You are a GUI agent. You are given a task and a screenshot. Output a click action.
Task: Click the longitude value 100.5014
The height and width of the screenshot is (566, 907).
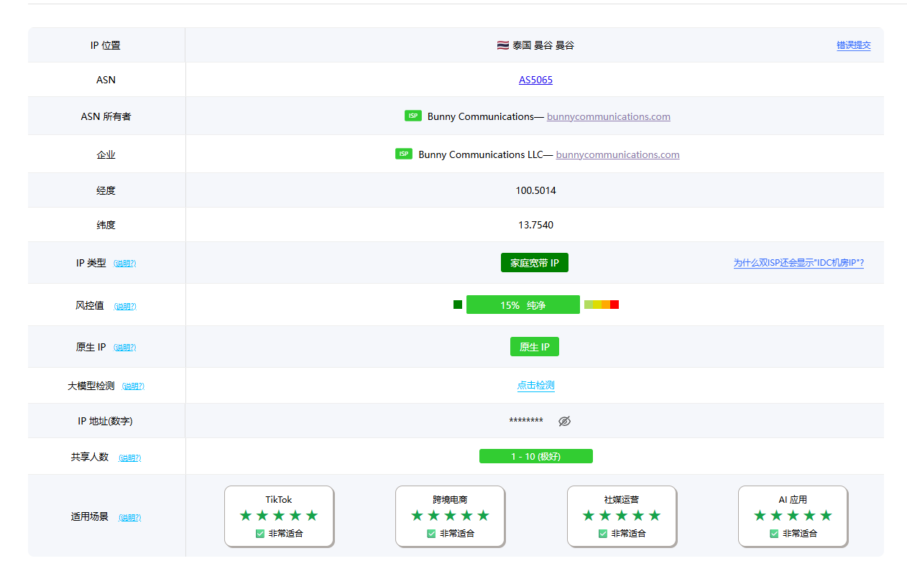point(536,190)
